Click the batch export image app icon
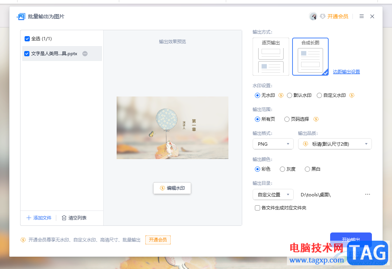 click(21, 16)
